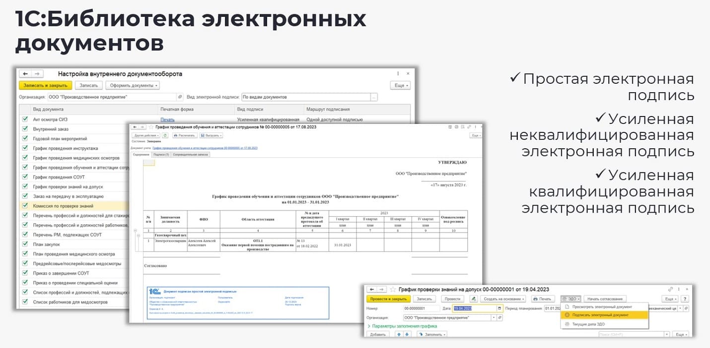The width and height of the screenshot is (710, 348).
Task: Open the Создать на основании dropdown
Action: tap(503, 299)
